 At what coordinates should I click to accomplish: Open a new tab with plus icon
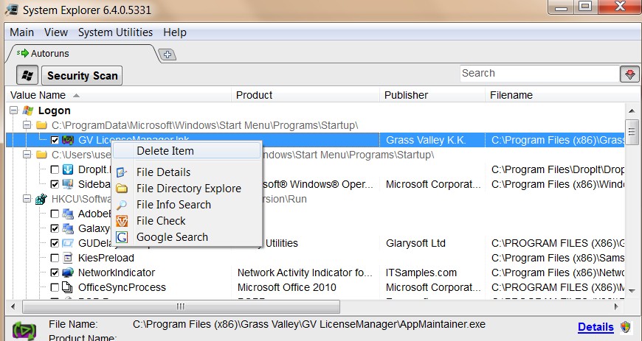(168, 54)
